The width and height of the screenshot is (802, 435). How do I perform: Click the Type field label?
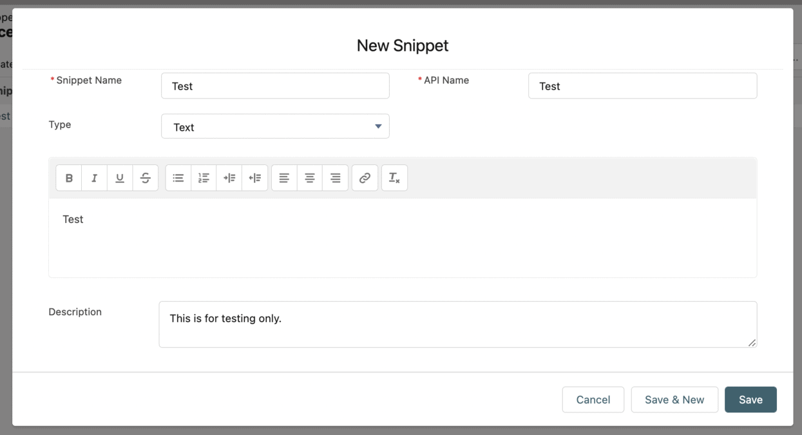tap(60, 124)
